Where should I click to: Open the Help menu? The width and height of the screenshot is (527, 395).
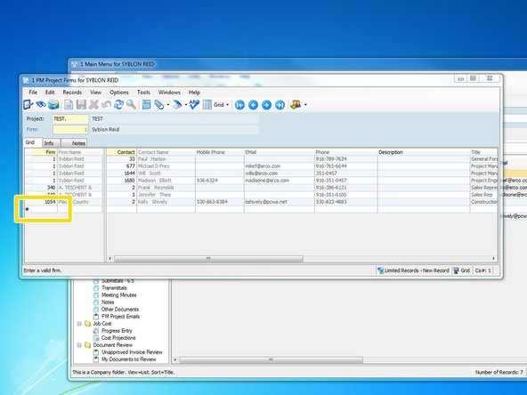pyautogui.click(x=194, y=92)
